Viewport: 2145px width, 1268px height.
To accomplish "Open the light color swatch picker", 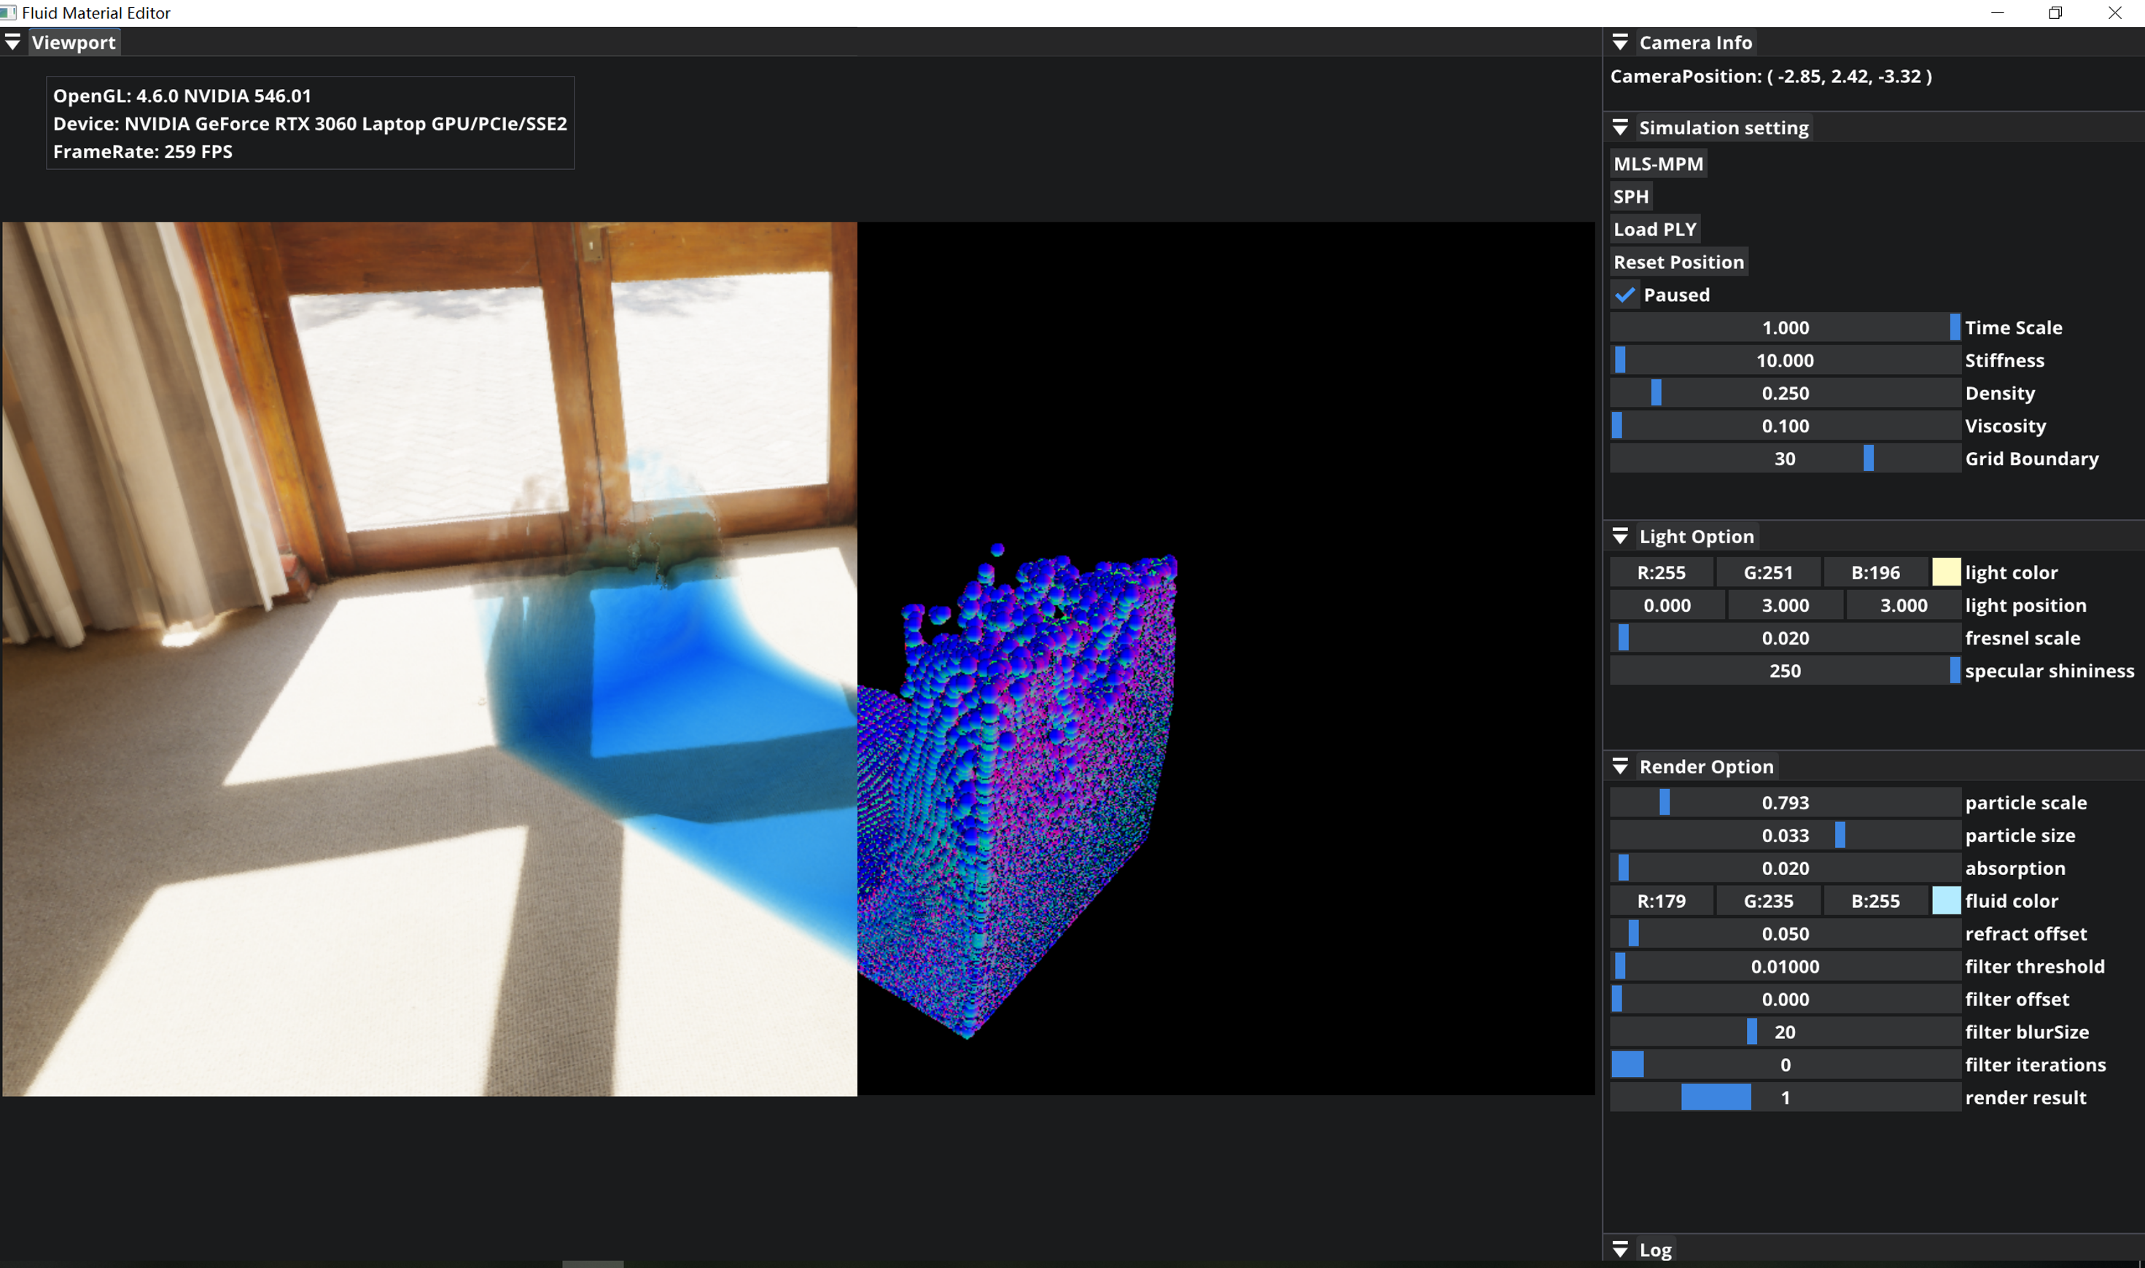I will 1945,572.
